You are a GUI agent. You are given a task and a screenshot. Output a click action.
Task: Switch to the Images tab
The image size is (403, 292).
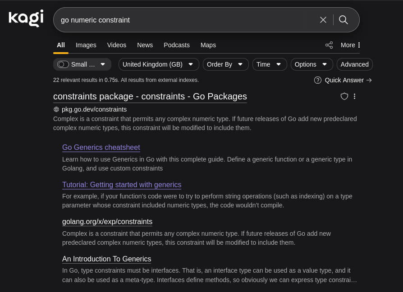tap(86, 45)
